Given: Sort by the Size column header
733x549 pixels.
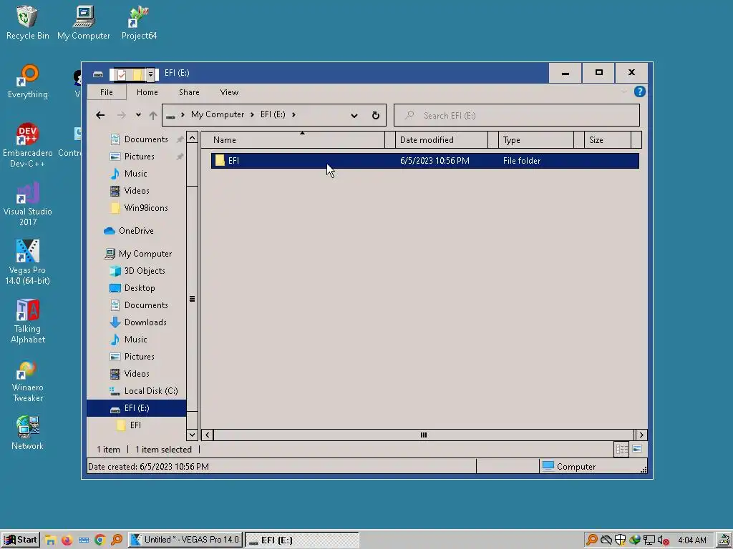Looking at the screenshot, I should point(608,140).
